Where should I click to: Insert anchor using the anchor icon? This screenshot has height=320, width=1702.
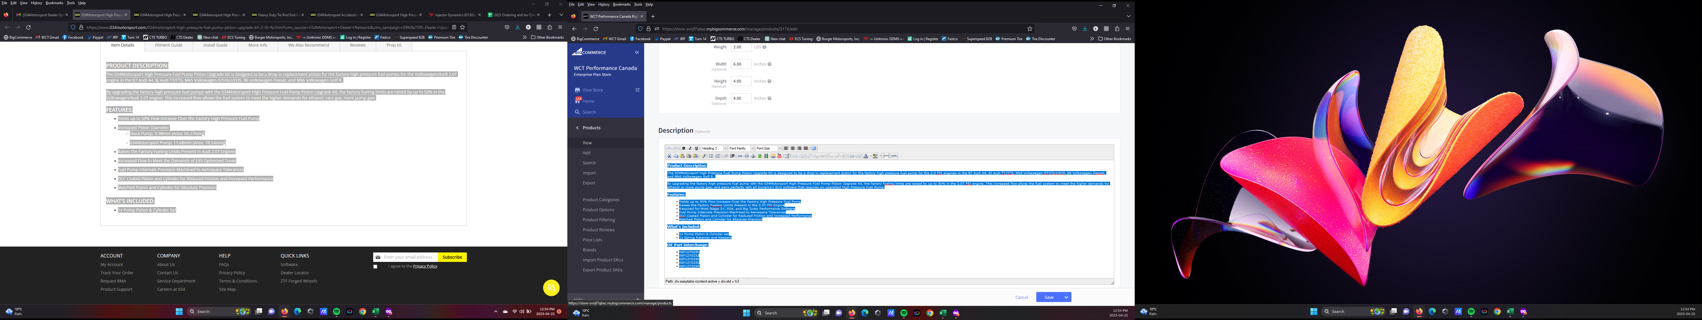pos(753,156)
